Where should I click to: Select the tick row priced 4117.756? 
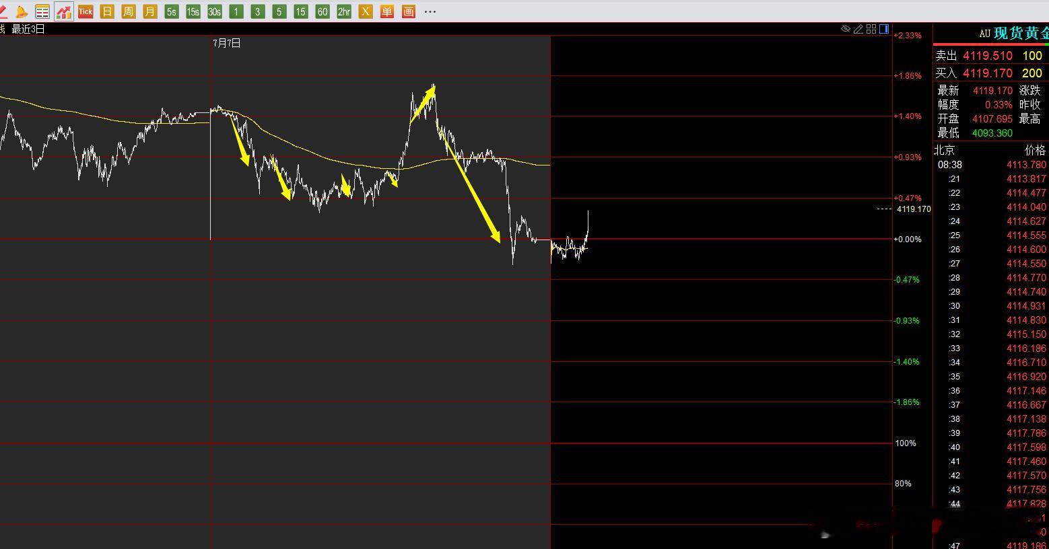click(x=991, y=490)
